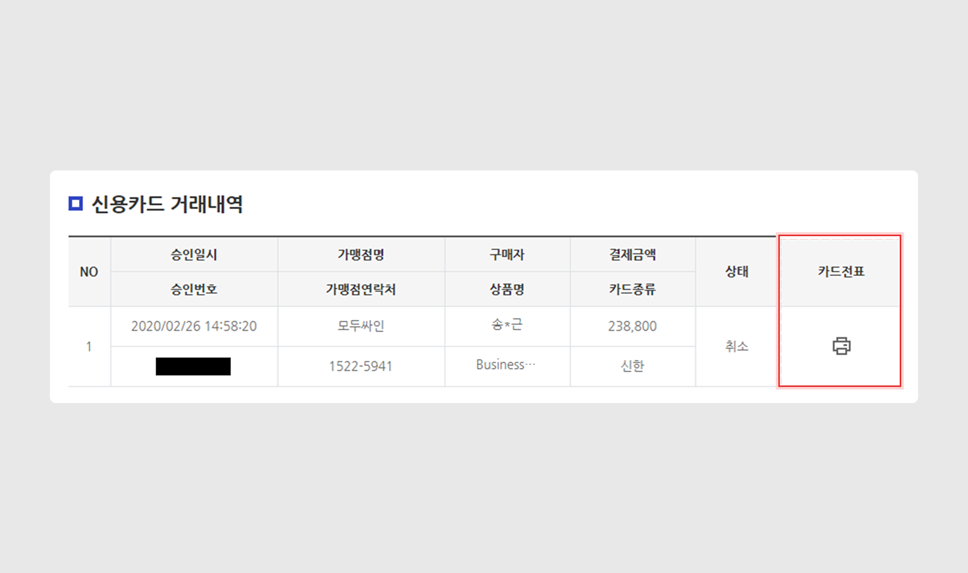
Task: Click the 결제금액 column header
Action: [632, 254]
